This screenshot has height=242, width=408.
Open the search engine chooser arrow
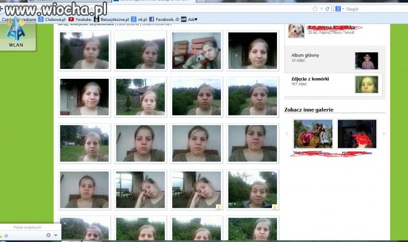tap(343, 9)
